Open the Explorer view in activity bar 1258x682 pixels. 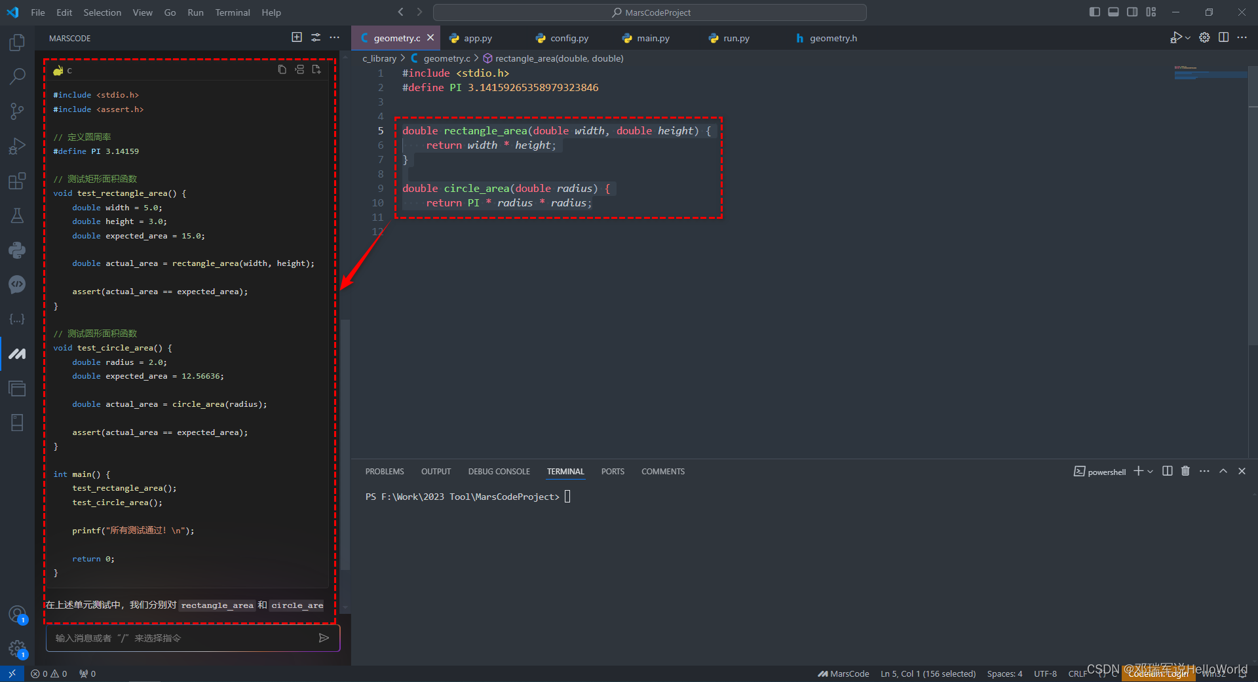pos(17,43)
